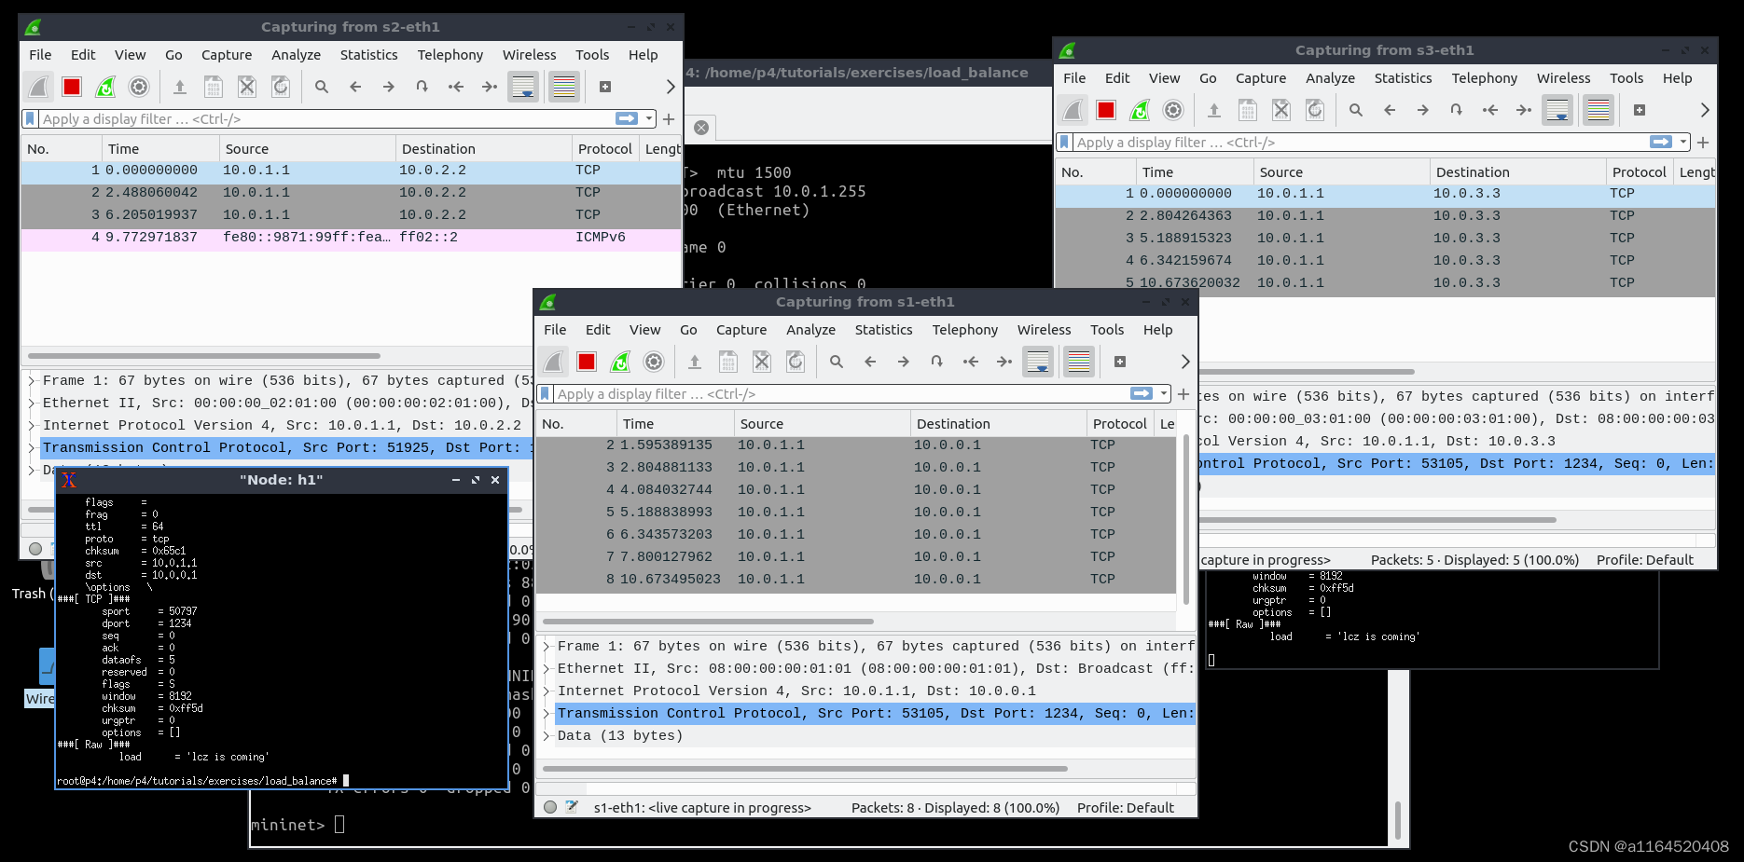The image size is (1744, 862).
Task: Click horizontal scrollbar under s1-eth1 packet list
Action: click(x=708, y=622)
